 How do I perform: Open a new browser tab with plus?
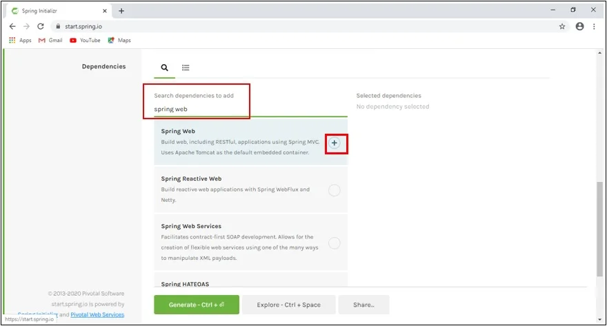121,11
